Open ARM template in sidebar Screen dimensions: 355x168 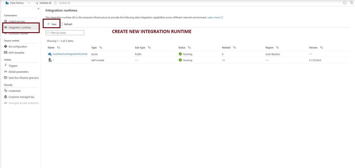[x=16, y=53]
